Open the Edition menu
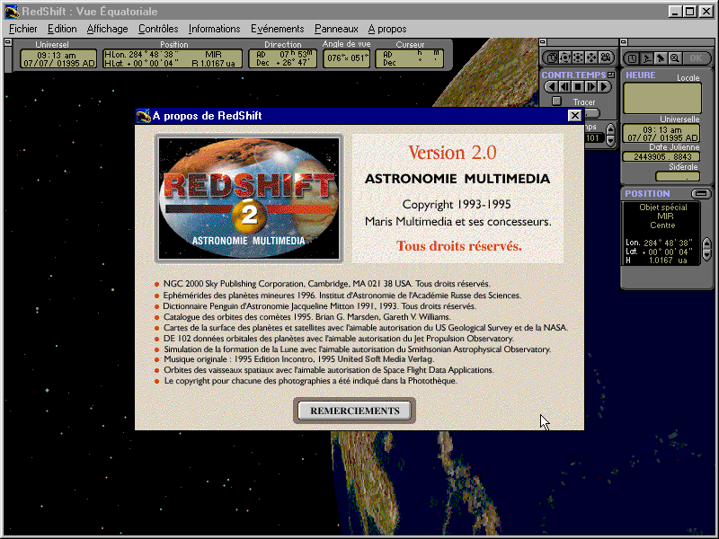 pos(62,29)
